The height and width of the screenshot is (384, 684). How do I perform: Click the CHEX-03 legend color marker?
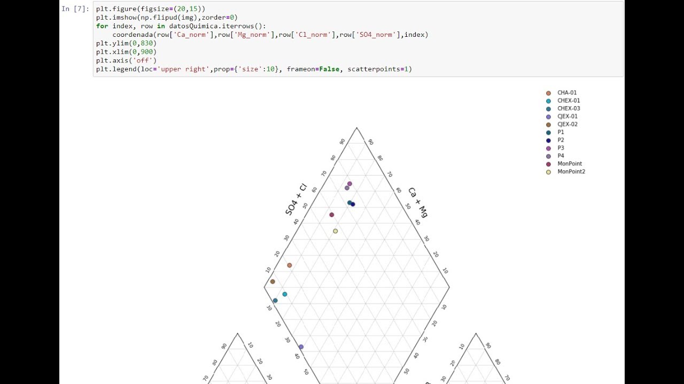(x=548, y=109)
